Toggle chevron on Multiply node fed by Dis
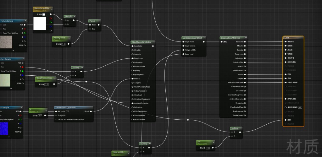322x157 pixels. pyautogui.click(x=241, y=128)
